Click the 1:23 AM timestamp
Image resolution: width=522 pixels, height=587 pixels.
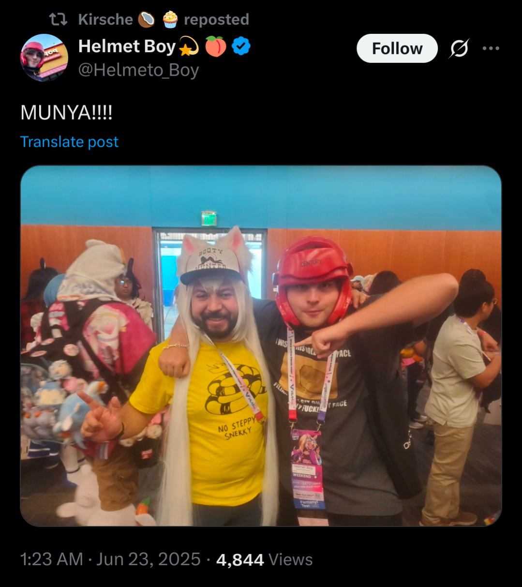52,559
